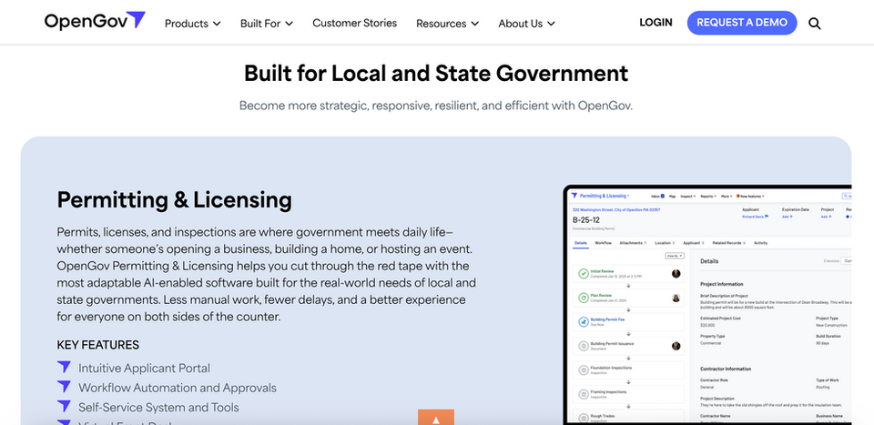The width and height of the screenshot is (874, 425).
Task: Open the Map item in the mockup
Action: pyautogui.click(x=672, y=196)
